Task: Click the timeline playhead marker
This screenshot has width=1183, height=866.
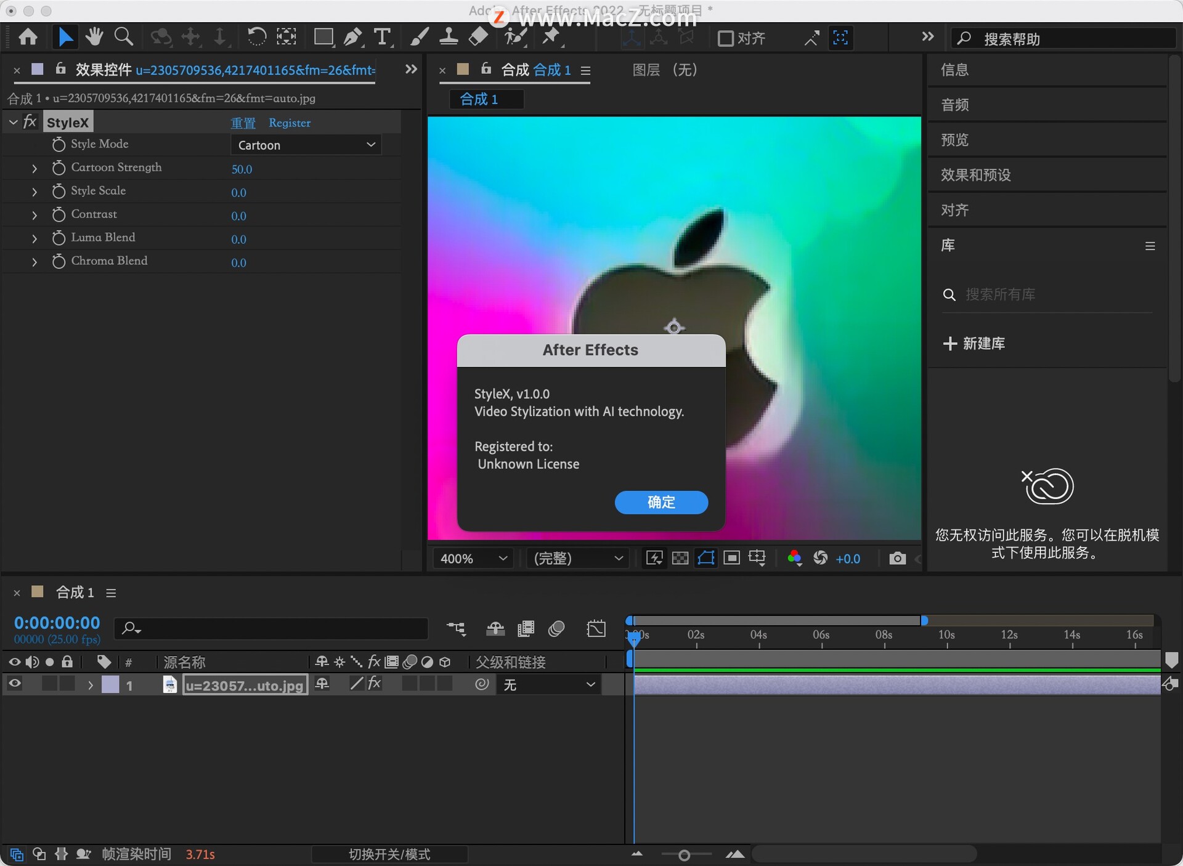Action: 631,636
